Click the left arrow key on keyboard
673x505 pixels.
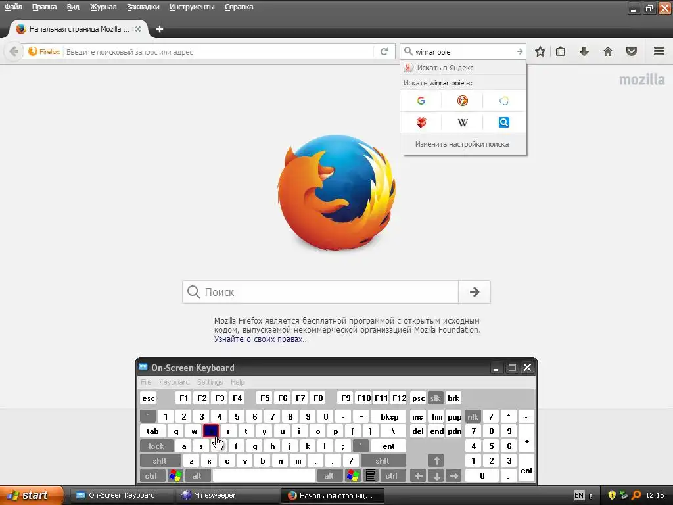coord(419,476)
